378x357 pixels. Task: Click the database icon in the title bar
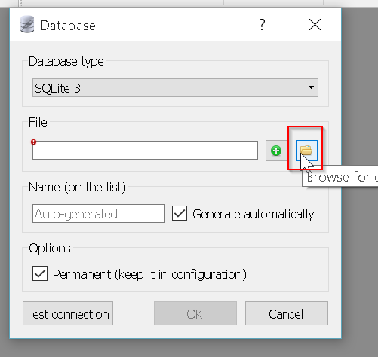27,24
